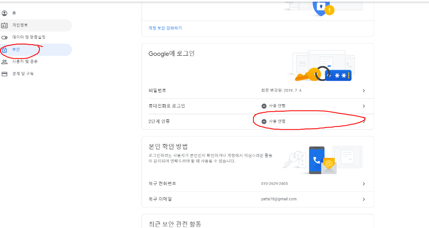
Task: Open the 비밀번호 setting row
Action: (258, 91)
